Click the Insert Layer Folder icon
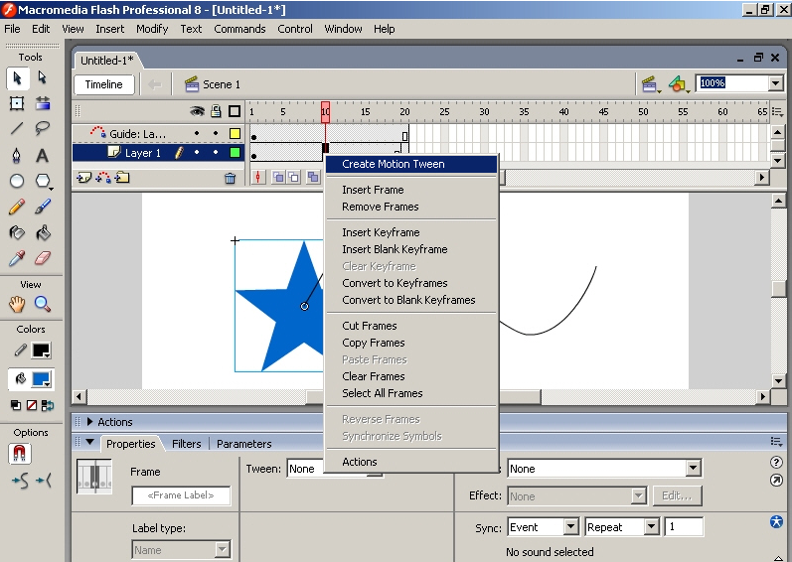 pos(122,178)
